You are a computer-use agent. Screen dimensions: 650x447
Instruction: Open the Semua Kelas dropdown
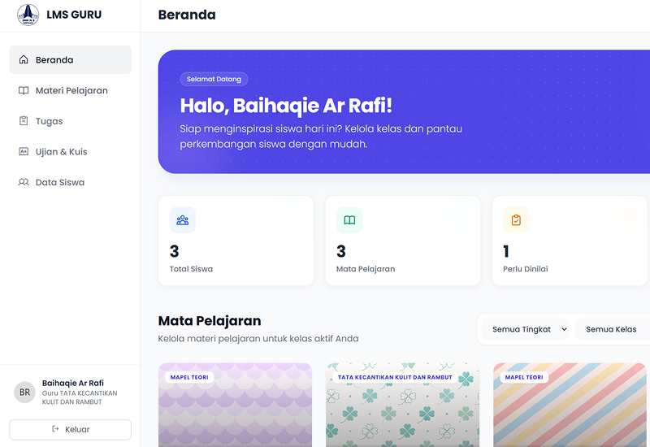pos(613,329)
